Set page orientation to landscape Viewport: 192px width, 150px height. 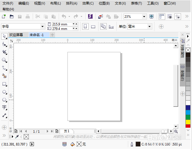pos(93,27)
